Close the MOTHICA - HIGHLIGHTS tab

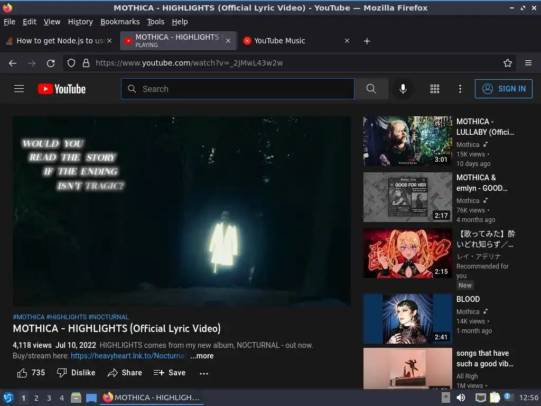(x=228, y=41)
